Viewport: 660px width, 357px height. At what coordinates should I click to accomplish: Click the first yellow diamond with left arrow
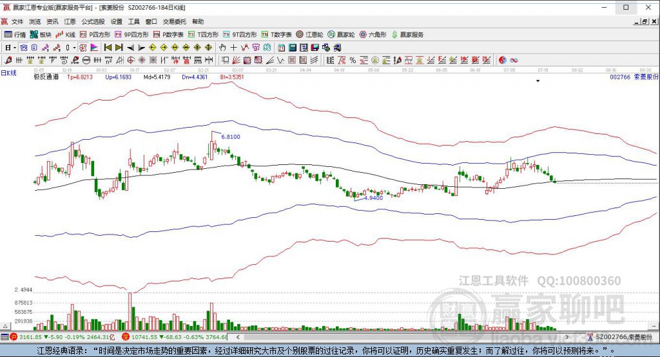pos(153,48)
